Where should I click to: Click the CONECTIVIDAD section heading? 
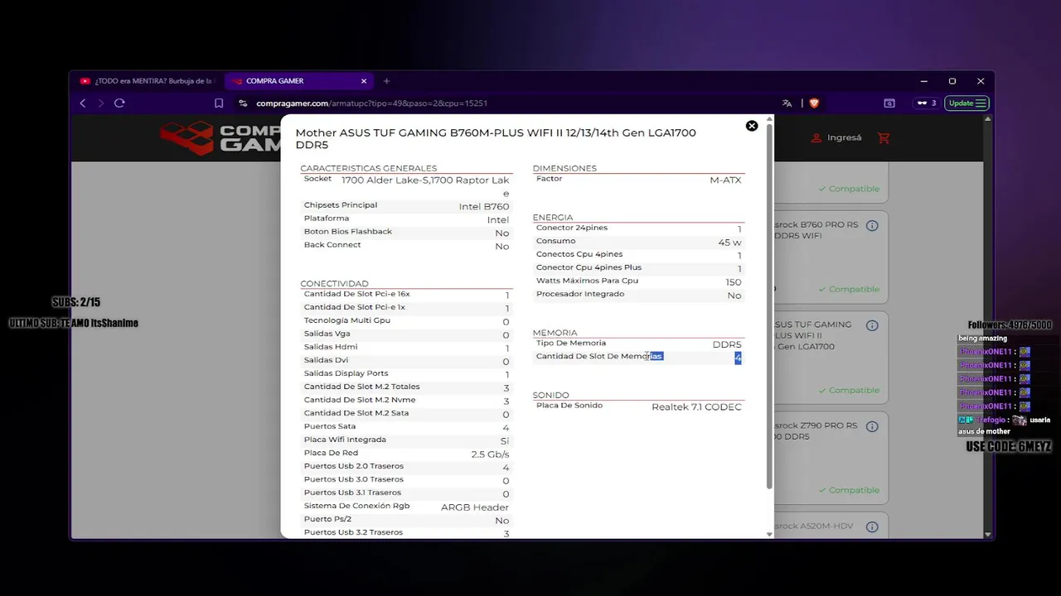click(334, 283)
